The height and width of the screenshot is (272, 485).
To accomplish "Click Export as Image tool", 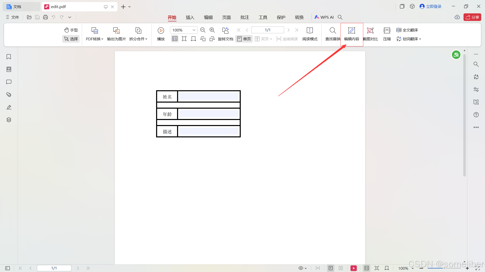I will [116, 34].
